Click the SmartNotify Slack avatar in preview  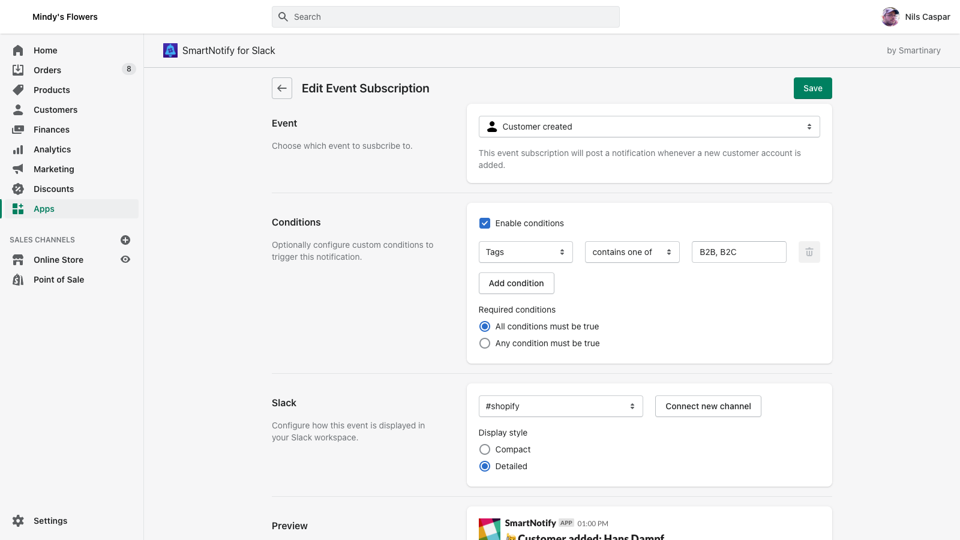(x=489, y=529)
